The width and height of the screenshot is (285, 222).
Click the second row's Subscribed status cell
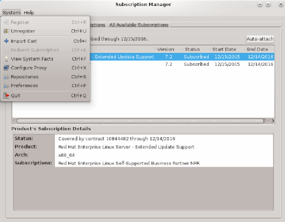coord(196,64)
